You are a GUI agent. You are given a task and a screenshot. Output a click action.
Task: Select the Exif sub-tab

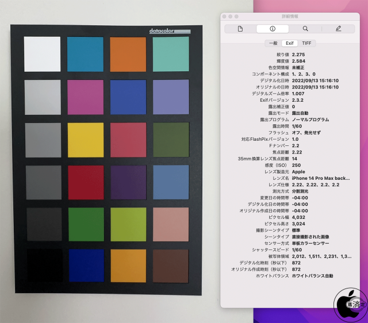click(x=289, y=43)
